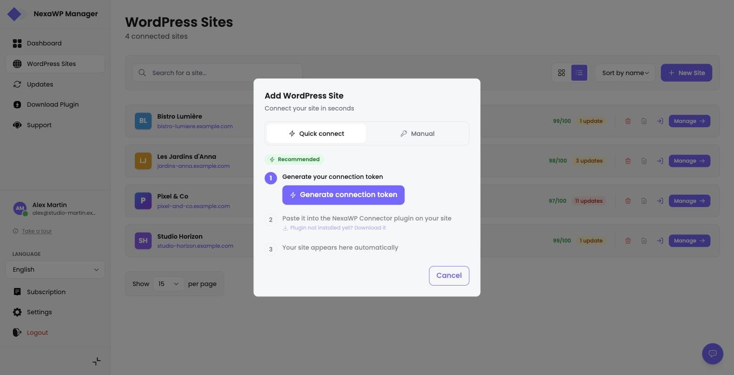The image size is (734, 375).
Task: Cancel the Add WordPress Site dialog
Action: point(449,276)
